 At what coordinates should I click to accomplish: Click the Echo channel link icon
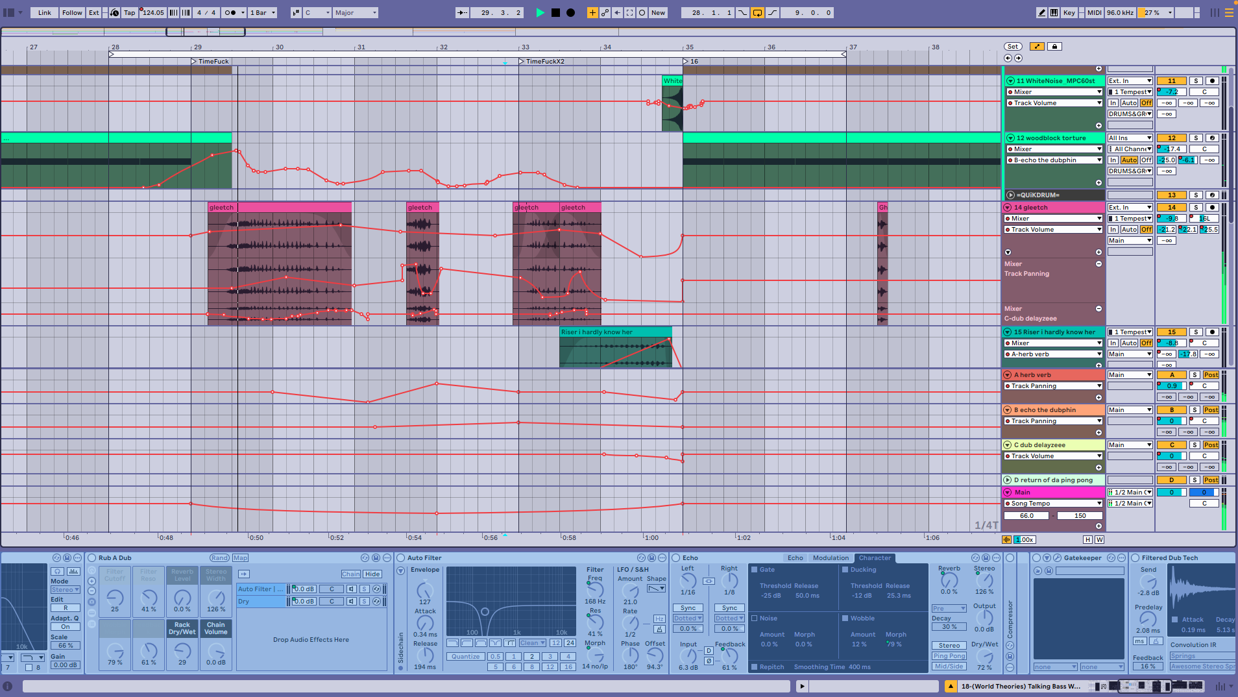point(709,581)
